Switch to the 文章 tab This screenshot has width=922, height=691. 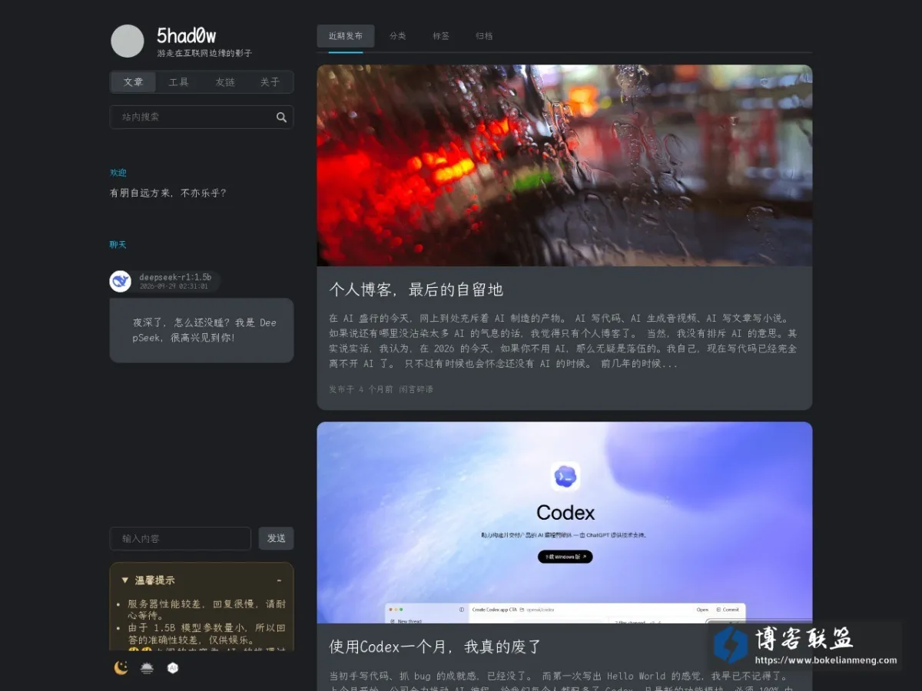click(133, 82)
